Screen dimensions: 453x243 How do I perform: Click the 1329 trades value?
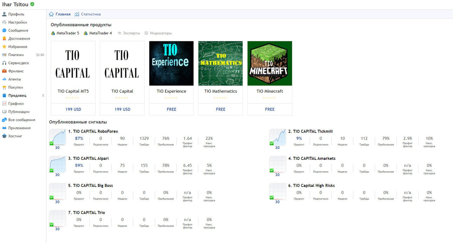point(144,139)
